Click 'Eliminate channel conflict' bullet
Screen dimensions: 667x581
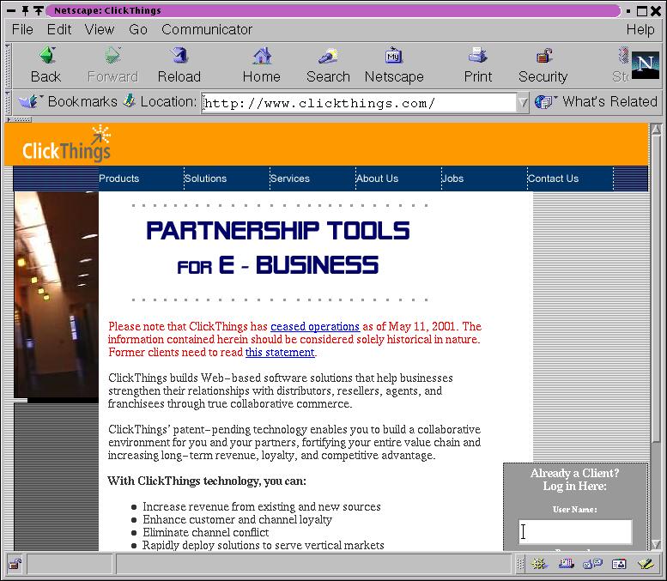coord(205,533)
